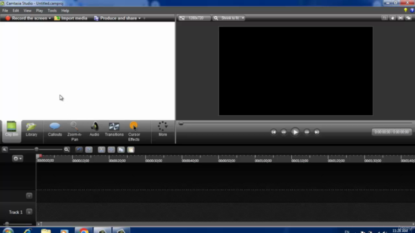Add a new track with plus button

tap(29, 195)
